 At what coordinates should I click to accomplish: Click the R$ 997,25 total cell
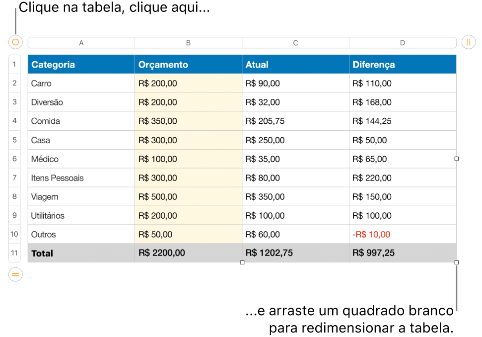(403, 253)
